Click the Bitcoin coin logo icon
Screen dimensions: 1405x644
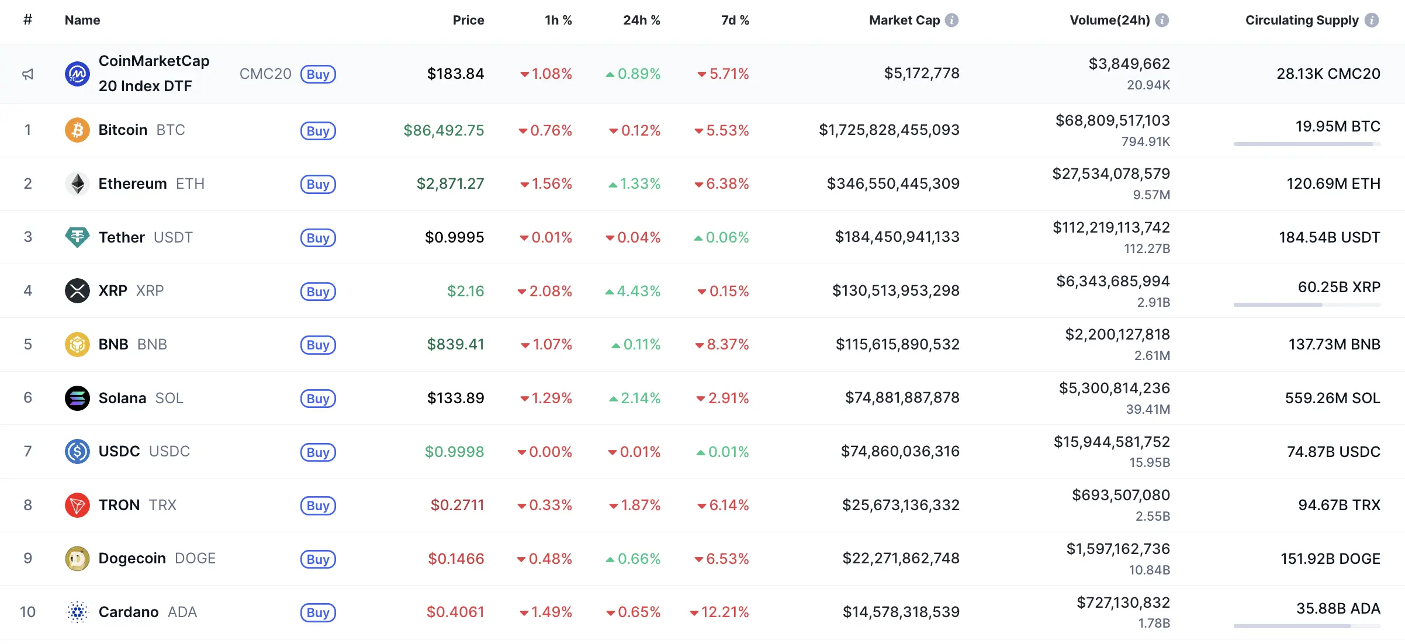coord(77,130)
